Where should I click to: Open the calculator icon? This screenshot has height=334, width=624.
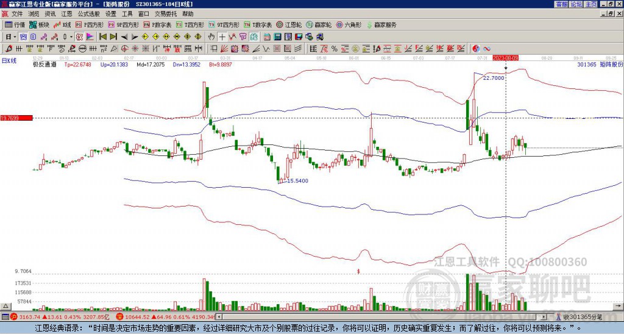click(277, 37)
